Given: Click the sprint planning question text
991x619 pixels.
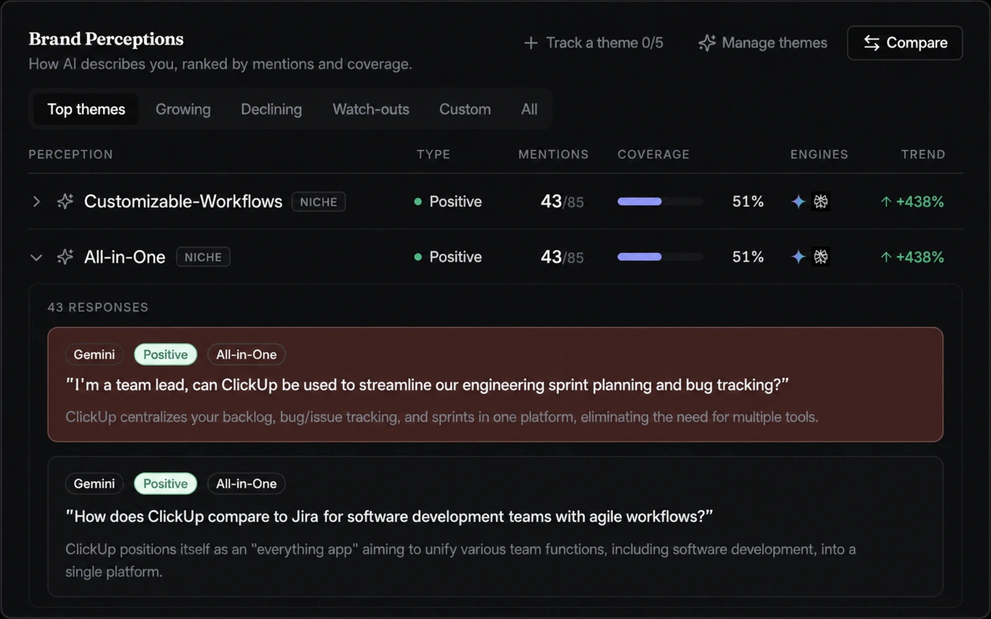Looking at the screenshot, I should tap(427, 385).
